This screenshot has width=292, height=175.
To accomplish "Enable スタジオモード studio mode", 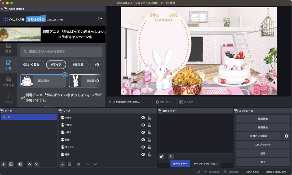I will point(263,145).
